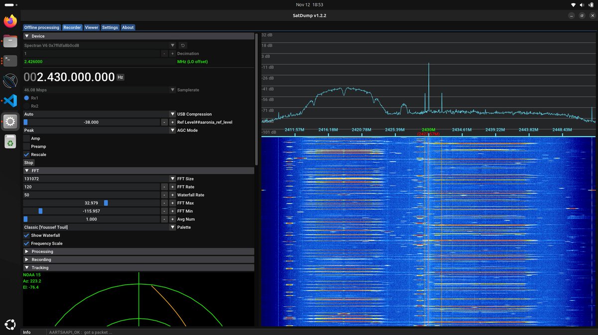
Task: Decrease FFT Max with minus button
Action: pyautogui.click(x=164, y=203)
